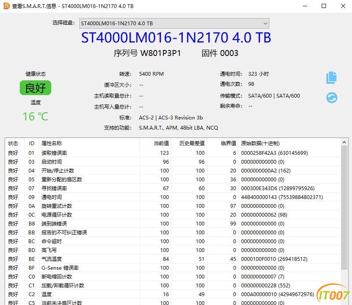The height and width of the screenshot is (305, 352).
Task: Select the 启动时间 attribute row
Action: tap(172, 162)
